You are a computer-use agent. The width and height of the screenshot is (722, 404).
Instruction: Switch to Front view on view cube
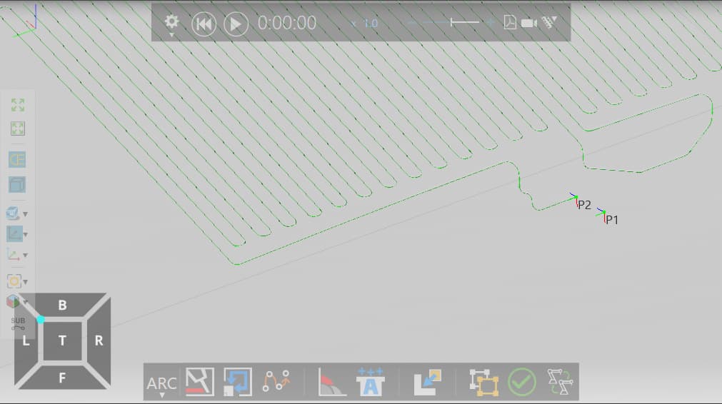point(62,378)
